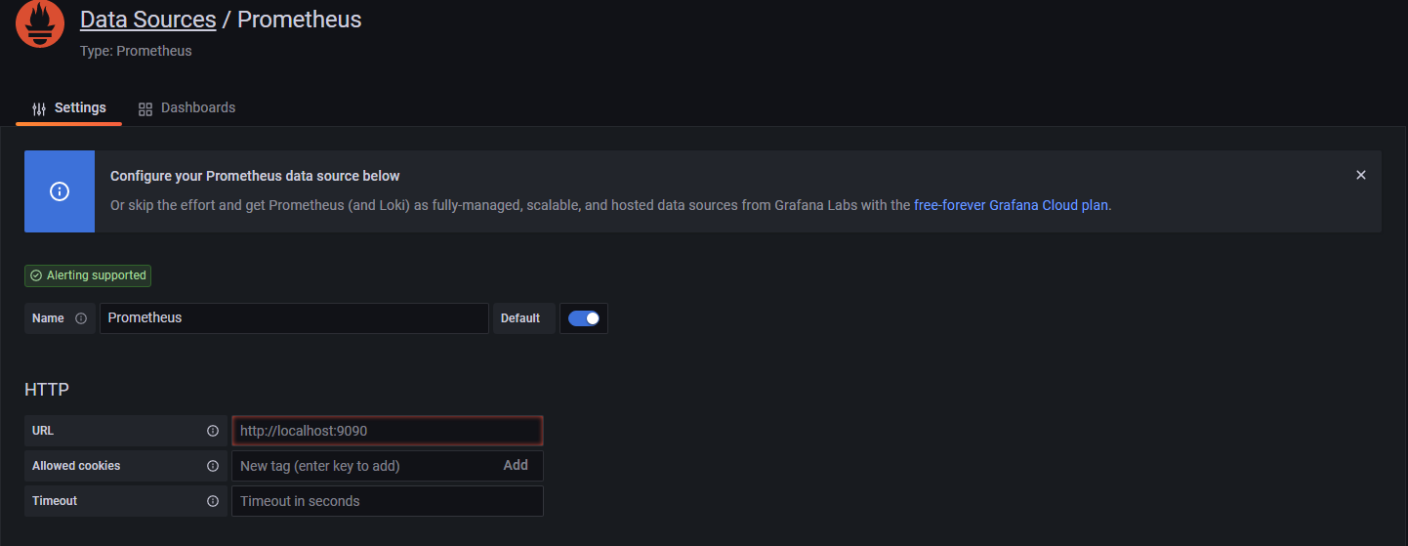Click the Allowed cookies label
Screen dimensions: 1408x546
[x=76, y=466]
